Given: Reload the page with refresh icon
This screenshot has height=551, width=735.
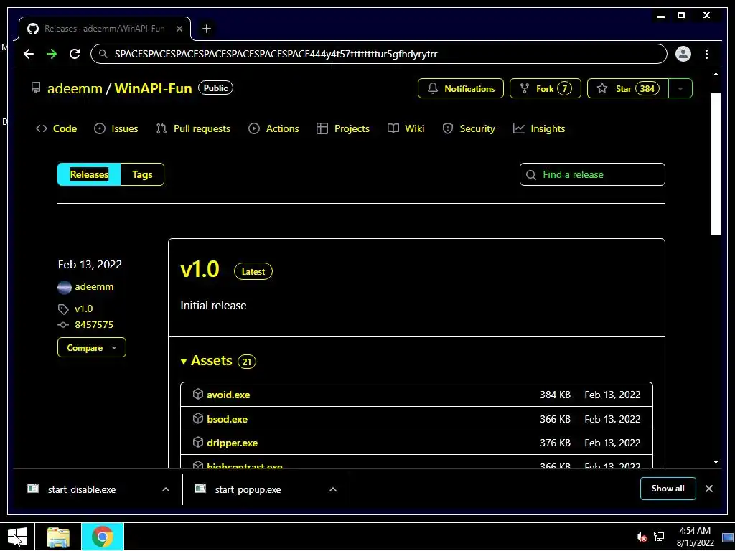Looking at the screenshot, I should click(75, 54).
